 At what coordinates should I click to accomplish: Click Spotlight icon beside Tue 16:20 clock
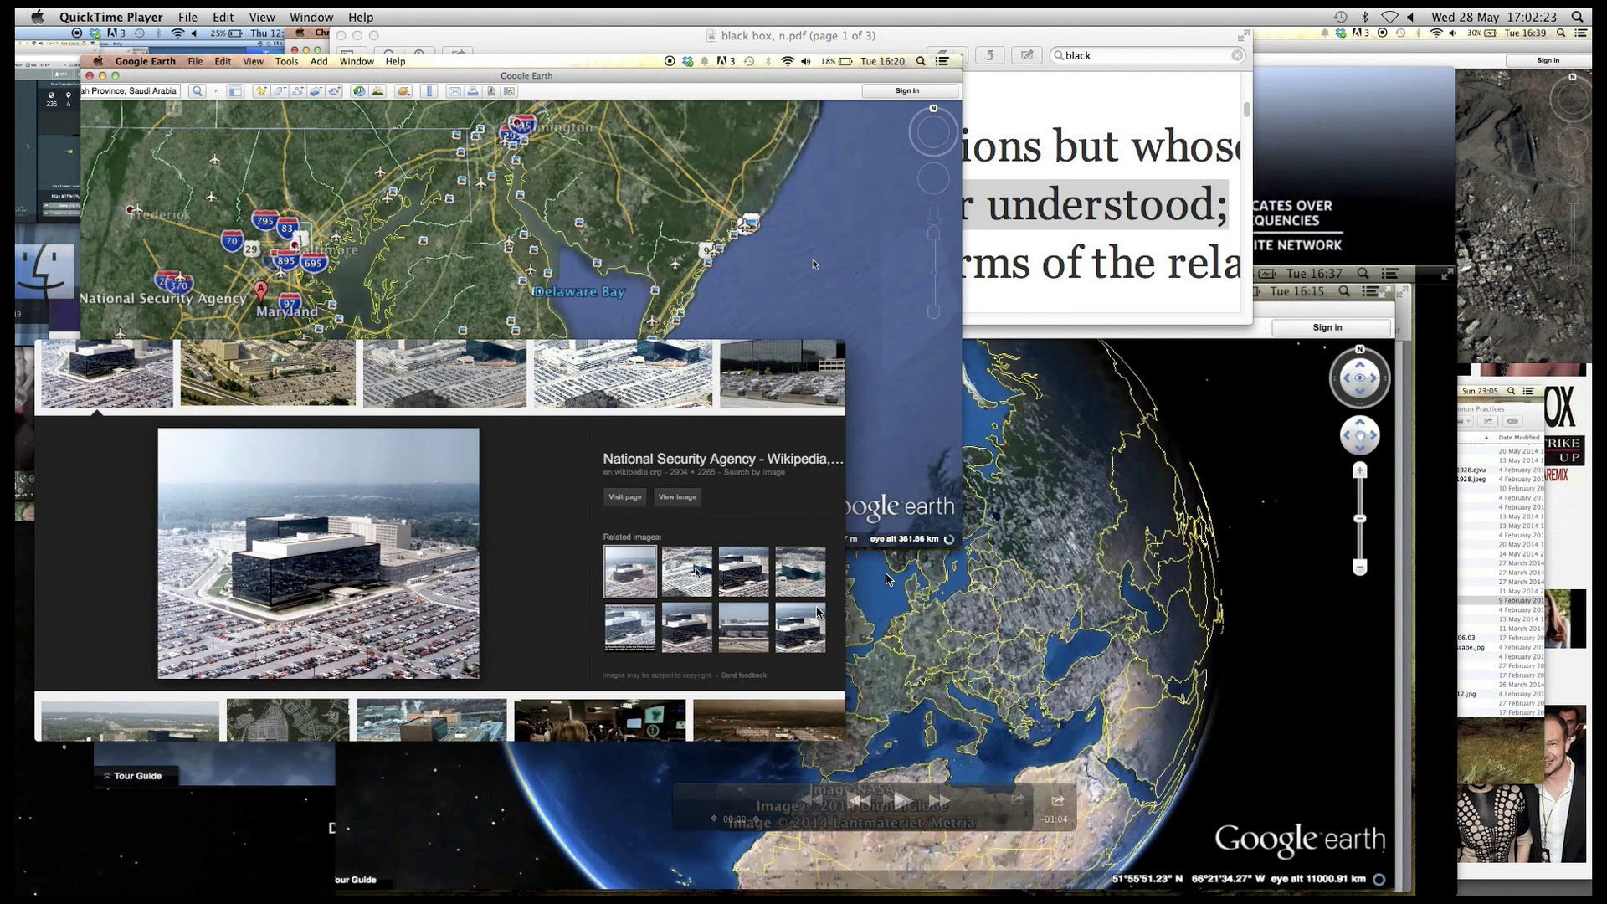tap(921, 61)
